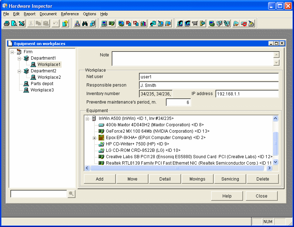The width and height of the screenshot is (294, 227).
Task: Click the green expansion card toolbar icon
Action: point(112,23)
